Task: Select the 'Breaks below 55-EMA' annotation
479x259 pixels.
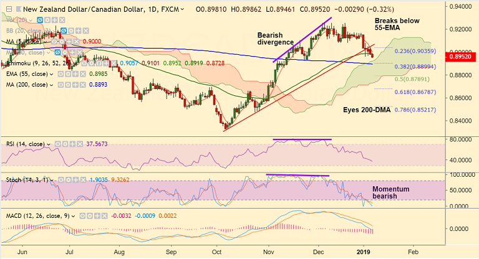Action: [397, 24]
